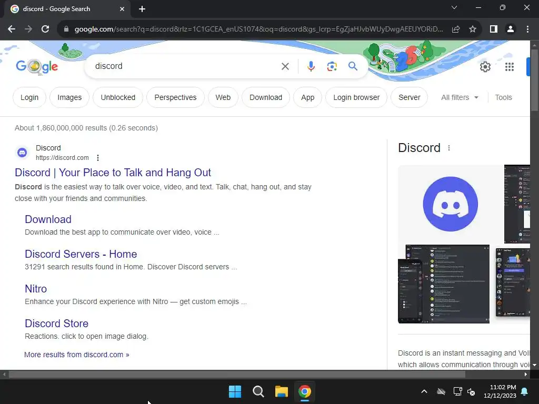
Task: Select the Login browser chip
Action: click(356, 97)
